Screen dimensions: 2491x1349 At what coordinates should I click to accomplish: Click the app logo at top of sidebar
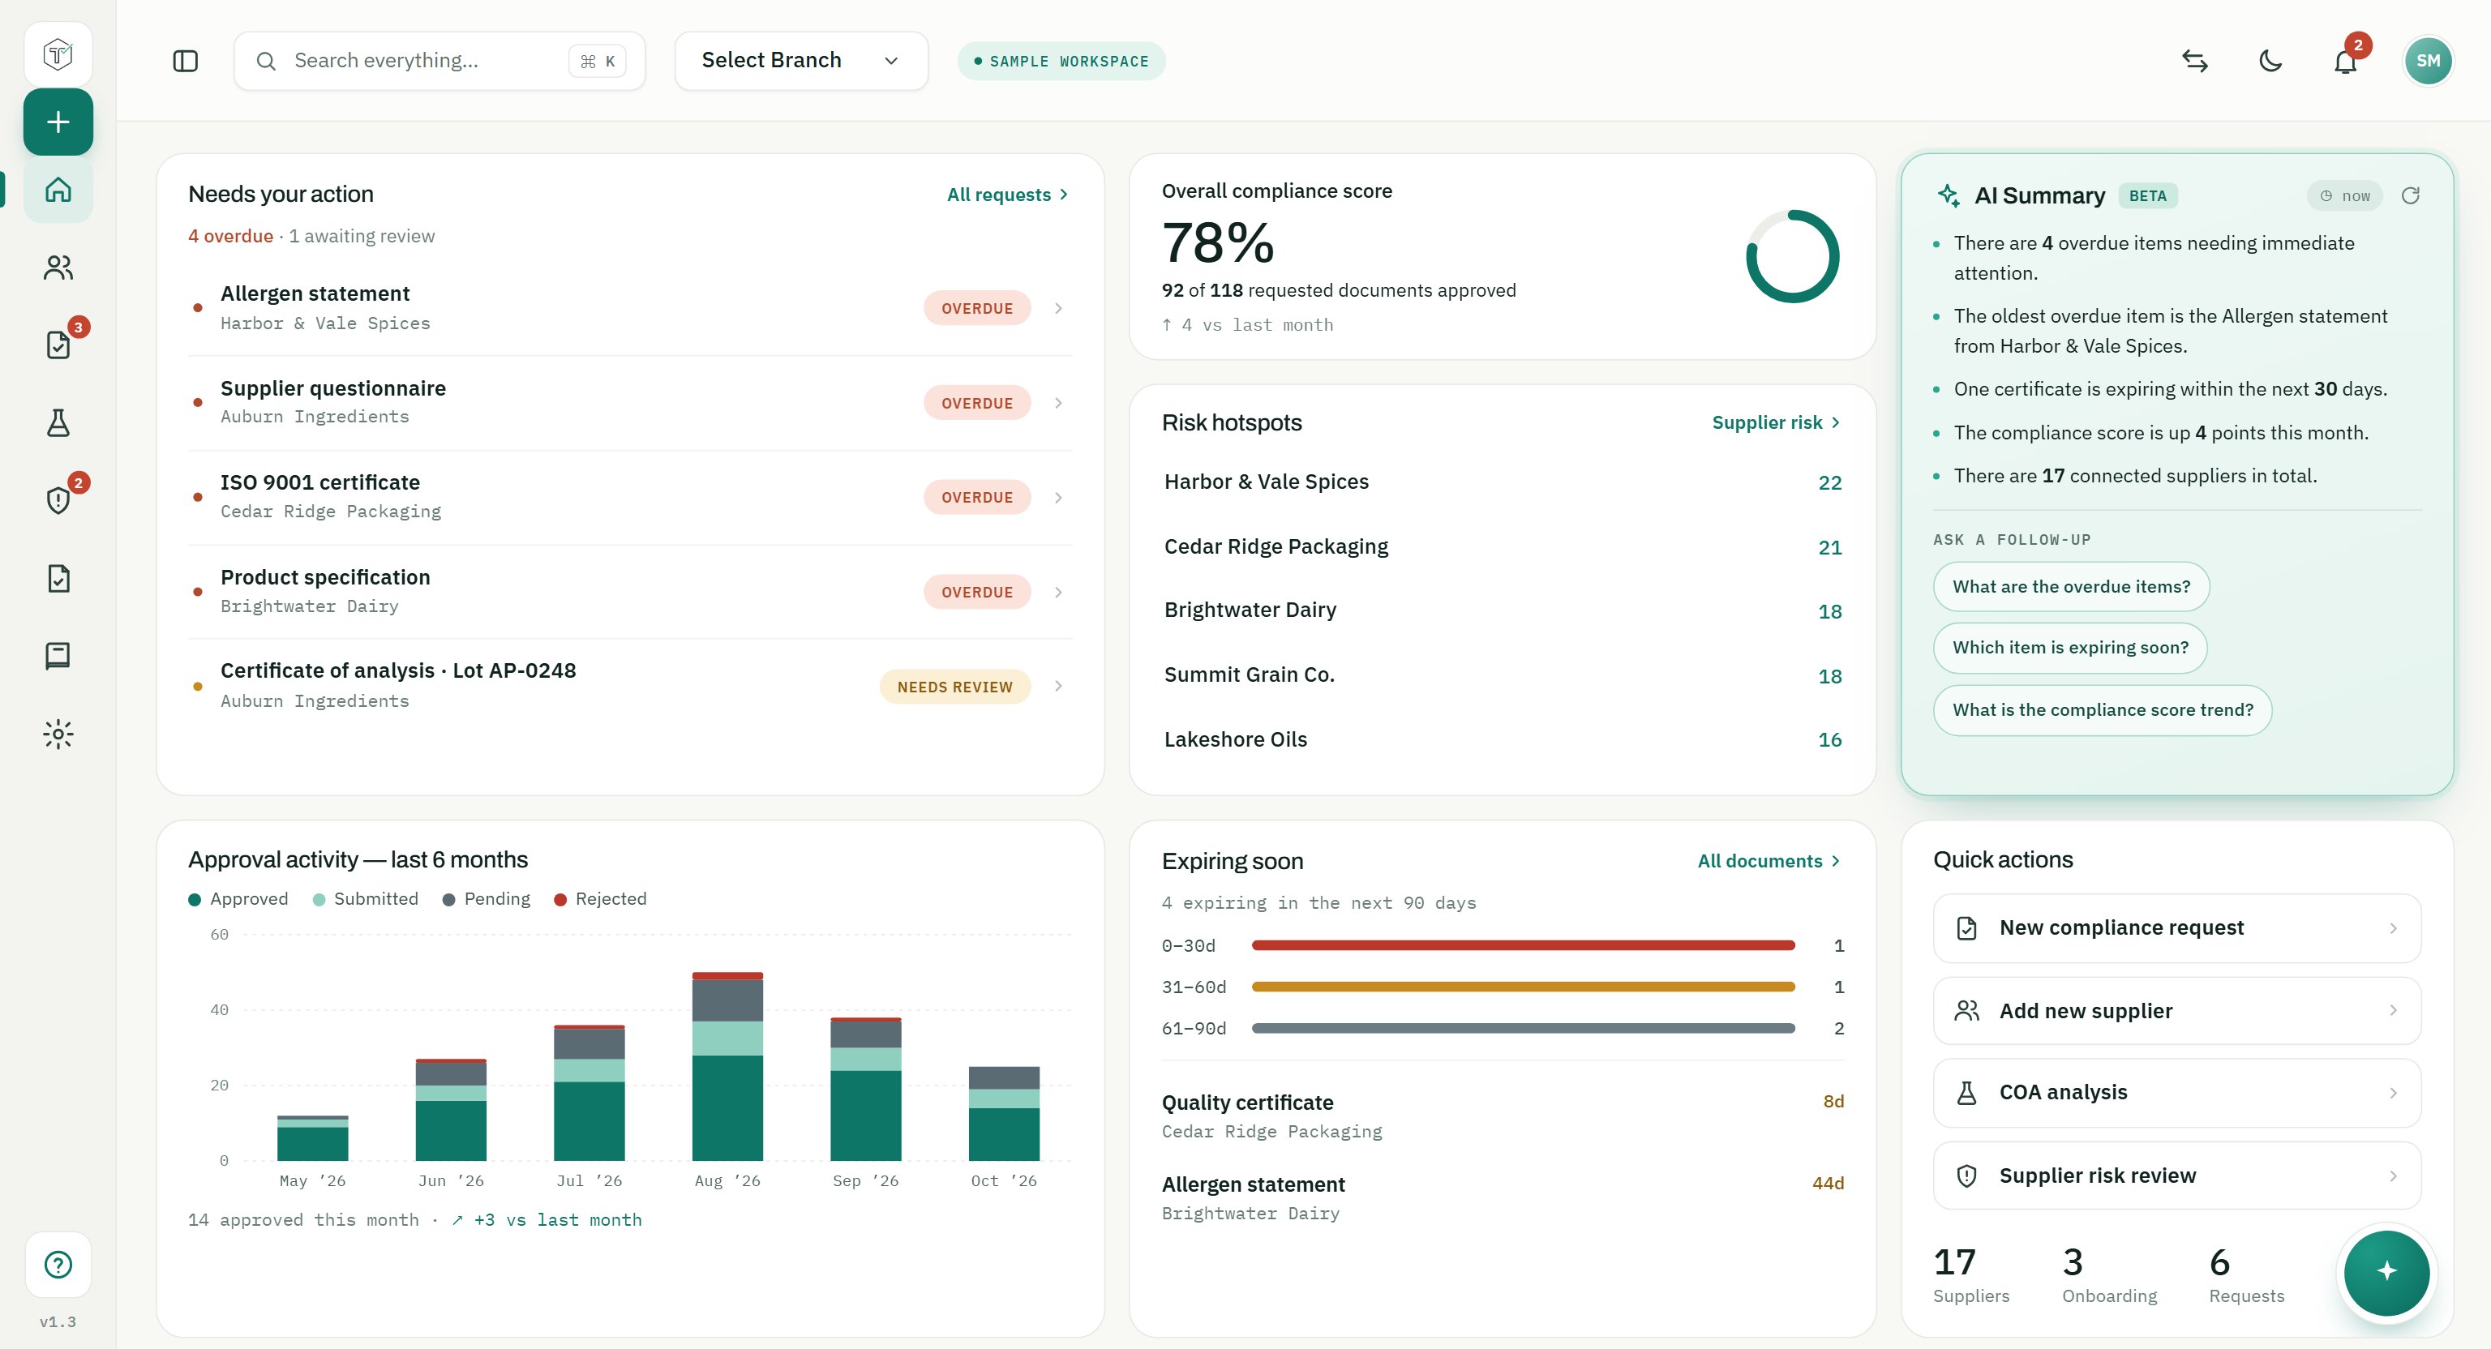tap(58, 54)
